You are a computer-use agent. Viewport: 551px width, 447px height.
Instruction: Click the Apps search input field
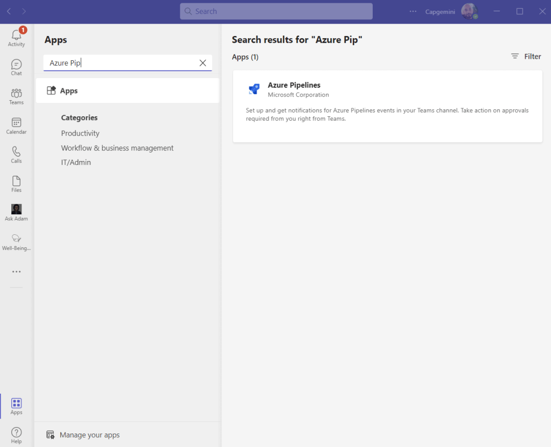tap(121, 63)
